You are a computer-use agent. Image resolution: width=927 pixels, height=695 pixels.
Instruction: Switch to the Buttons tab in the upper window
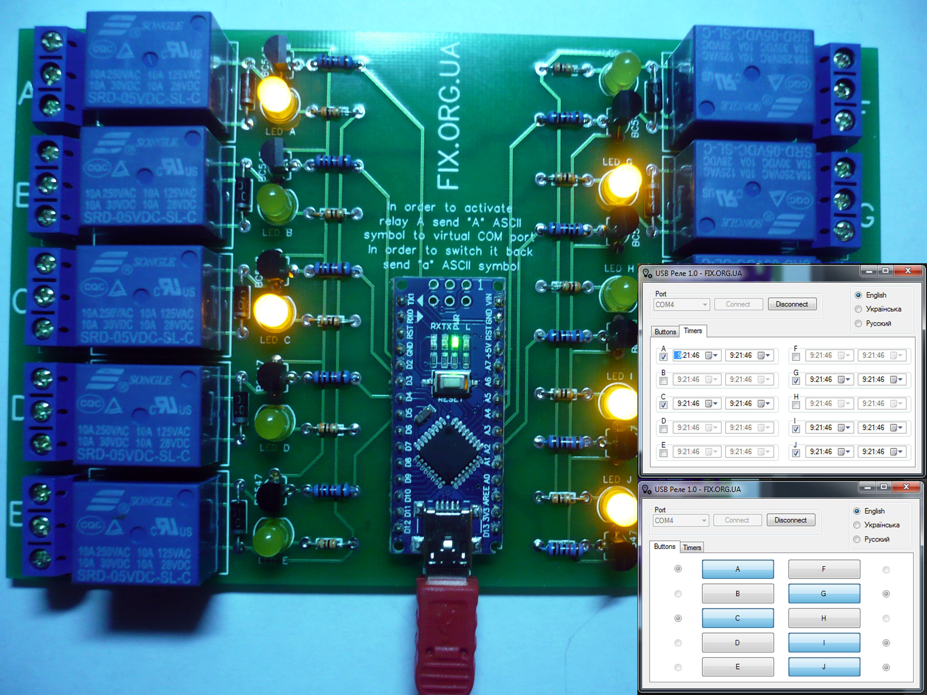[x=665, y=332]
